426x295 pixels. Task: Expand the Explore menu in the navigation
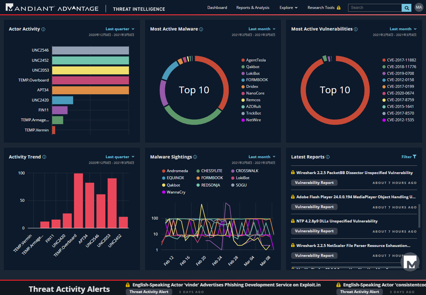coord(288,8)
